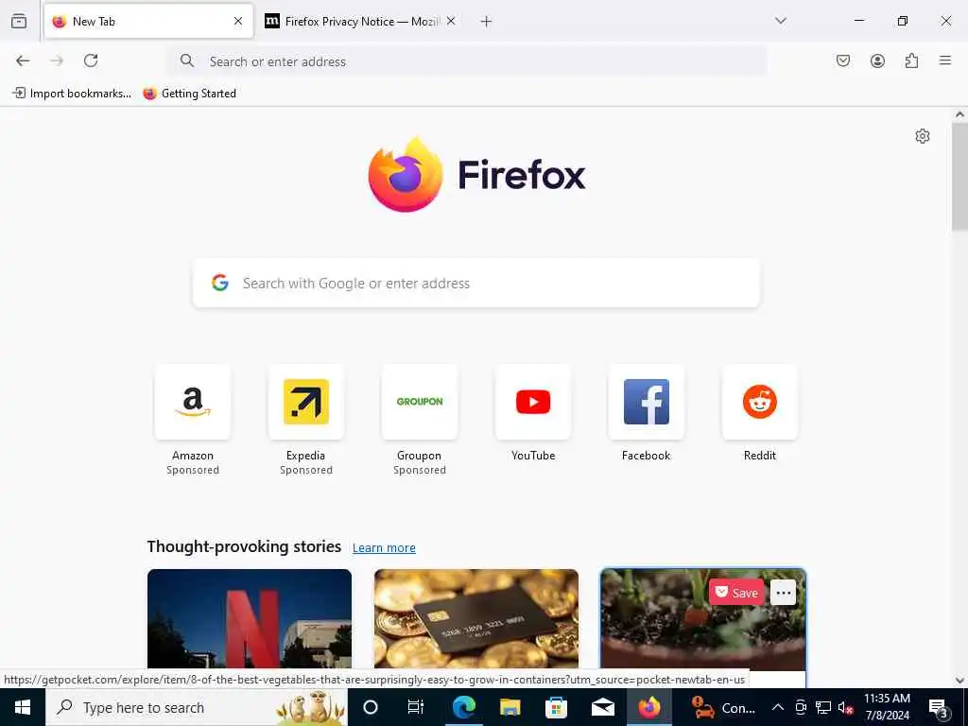The width and height of the screenshot is (968, 726).
Task: Follow the Learn more link
Action: pyautogui.click(x=384, y=547)
